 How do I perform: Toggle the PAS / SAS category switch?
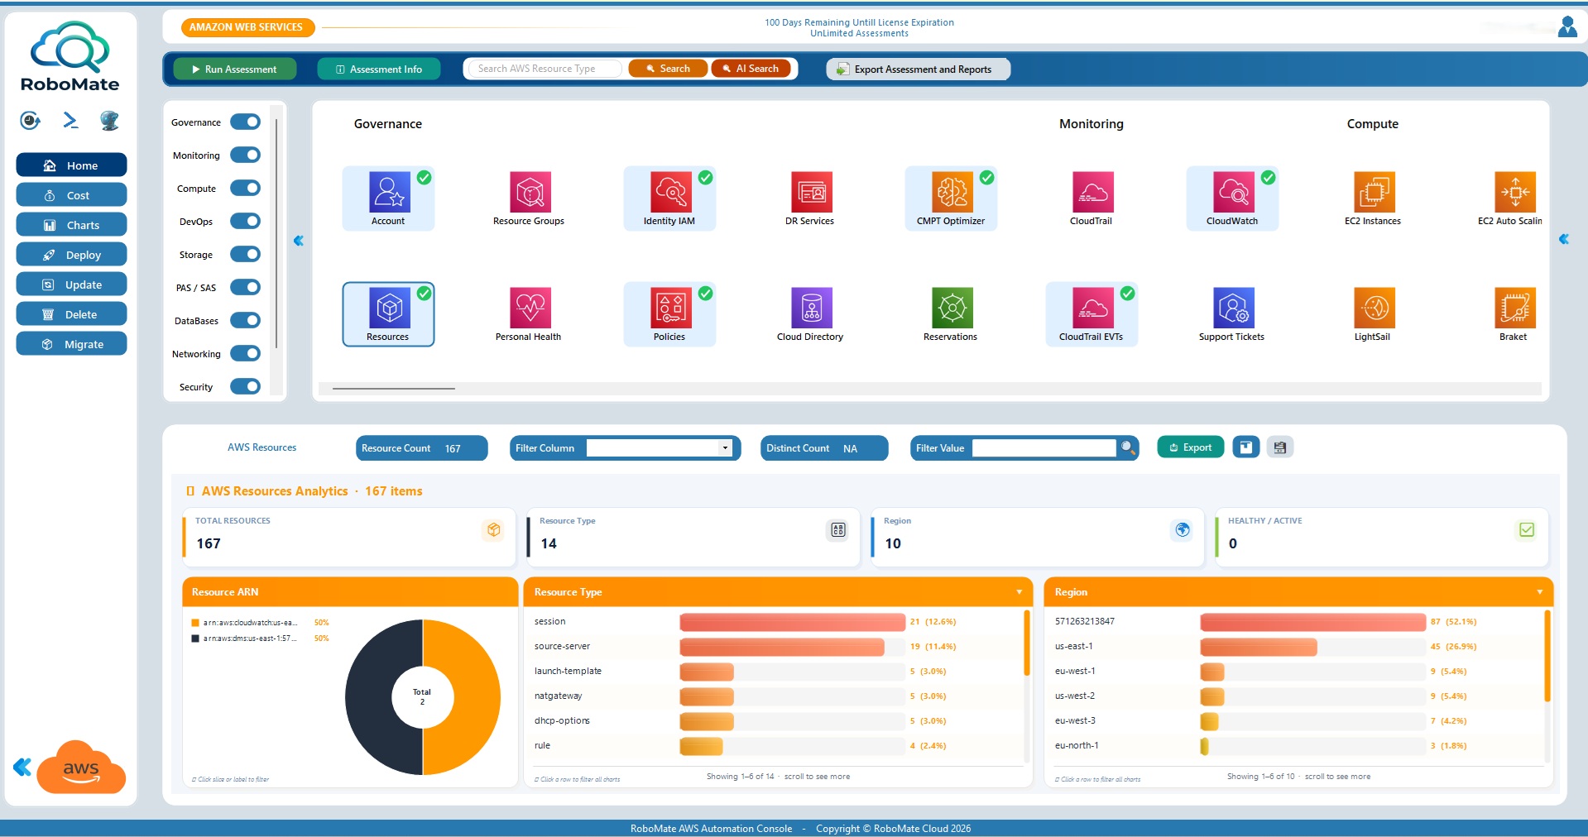(245, 288)
